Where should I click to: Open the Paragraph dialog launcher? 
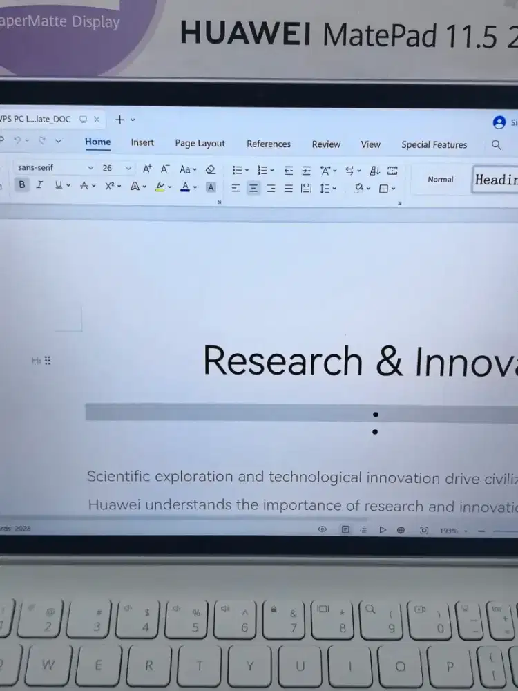pyautogui.click(x=399, y=203)
